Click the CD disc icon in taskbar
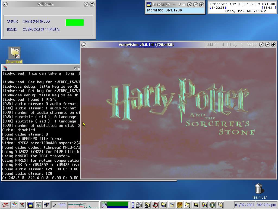 [212, 205]
